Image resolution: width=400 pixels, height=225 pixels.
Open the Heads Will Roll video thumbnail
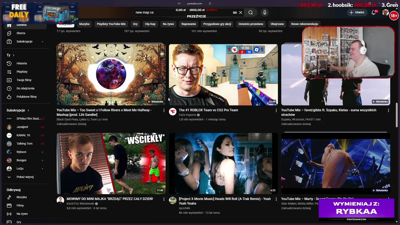223,163
